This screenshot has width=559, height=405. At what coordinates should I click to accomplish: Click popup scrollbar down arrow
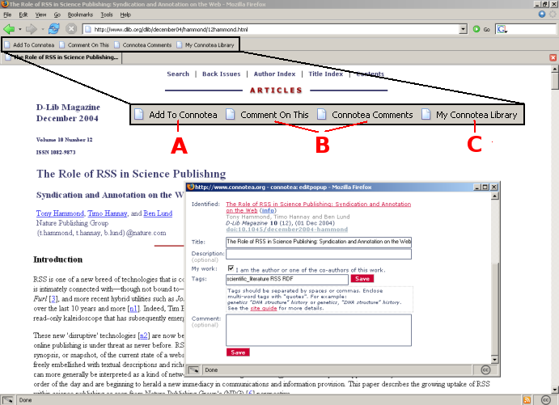coord(494,359)
